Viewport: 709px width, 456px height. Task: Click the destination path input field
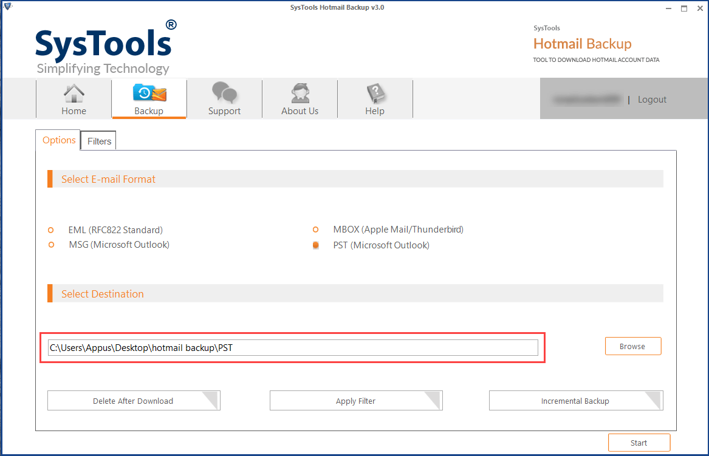[293, 347]
